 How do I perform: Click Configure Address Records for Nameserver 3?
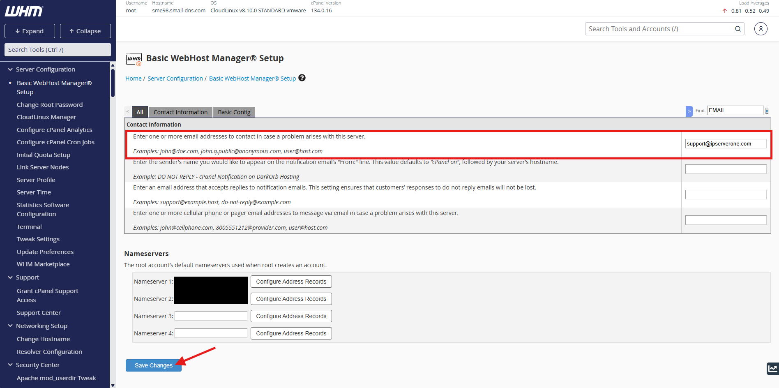pos(291,316)
